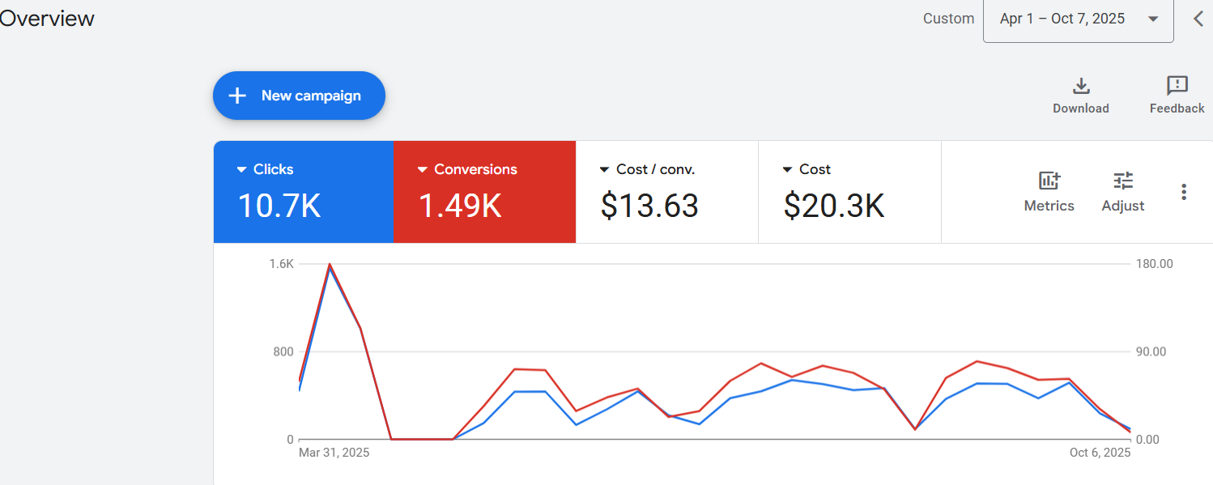
Task: Open the three-dot more options menu
Action: coord(1184,192)
